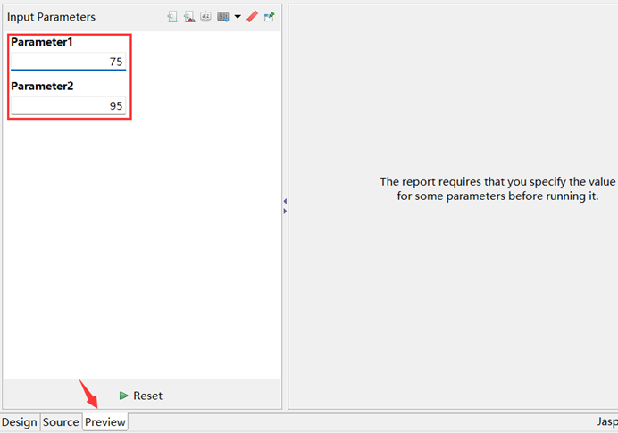
Task: Click the Input Parameters panel title
Action: coord(51,17)
